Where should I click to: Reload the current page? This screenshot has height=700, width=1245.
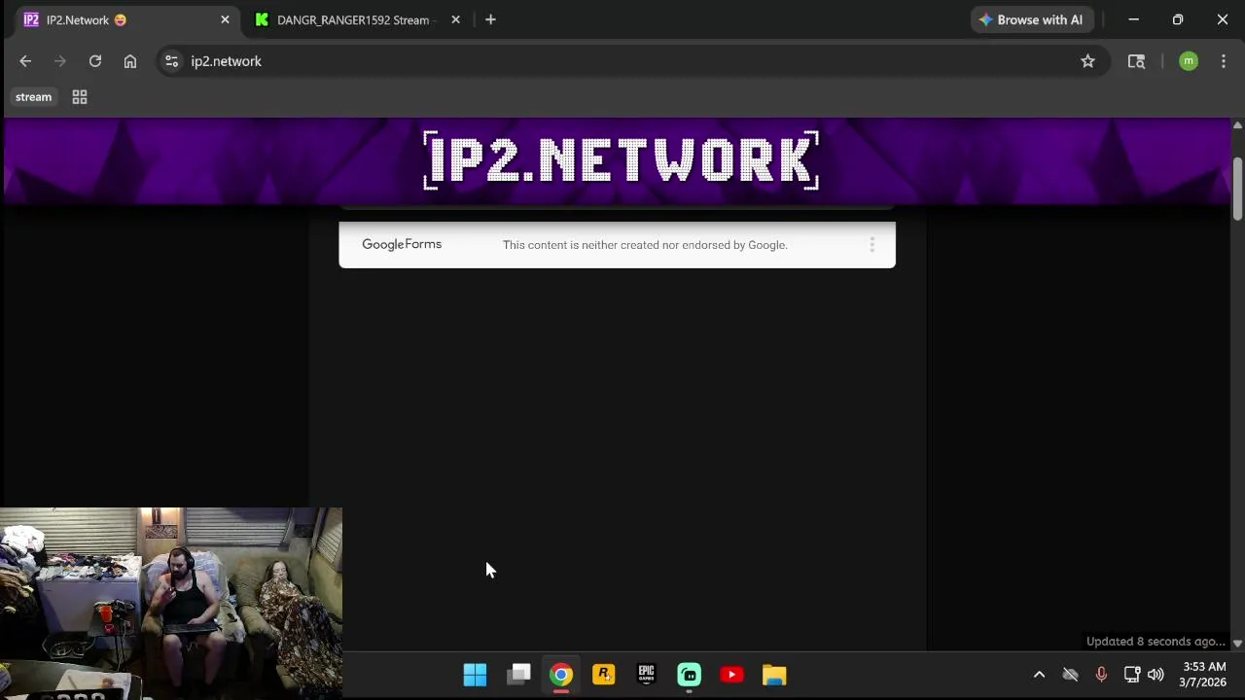point(95,61)
